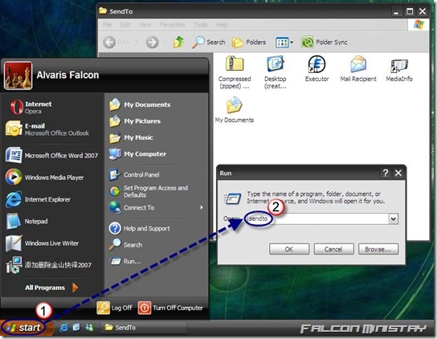Select the Mail Recipient icon
437x339 pixels.
358,68
